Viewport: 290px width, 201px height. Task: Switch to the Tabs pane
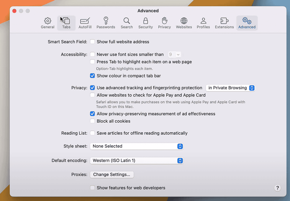66,23
